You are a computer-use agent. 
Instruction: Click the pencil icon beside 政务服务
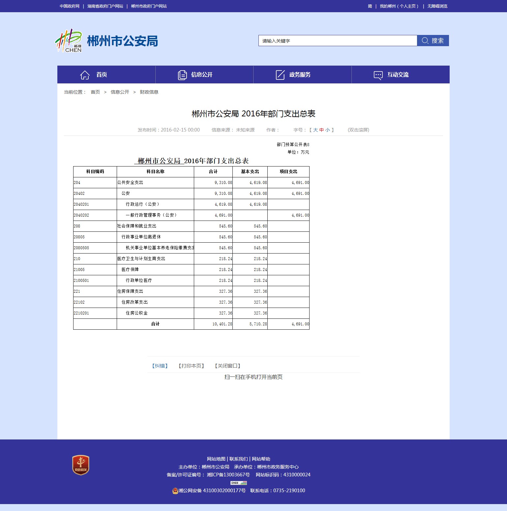pyautogui.click(x=280, y=75)
